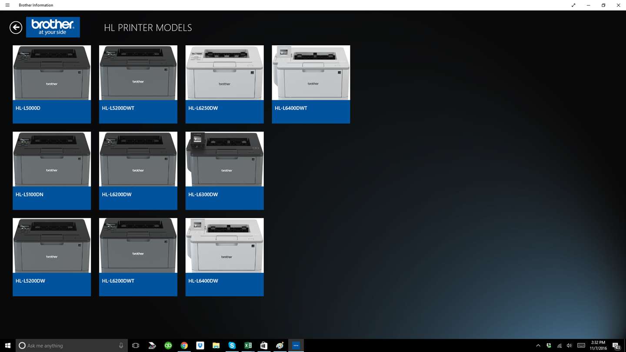The image size is (626, 352).
Task: Open the HL-L6200DW printer model
Action: pyautogui.click(x=138, y=171)
